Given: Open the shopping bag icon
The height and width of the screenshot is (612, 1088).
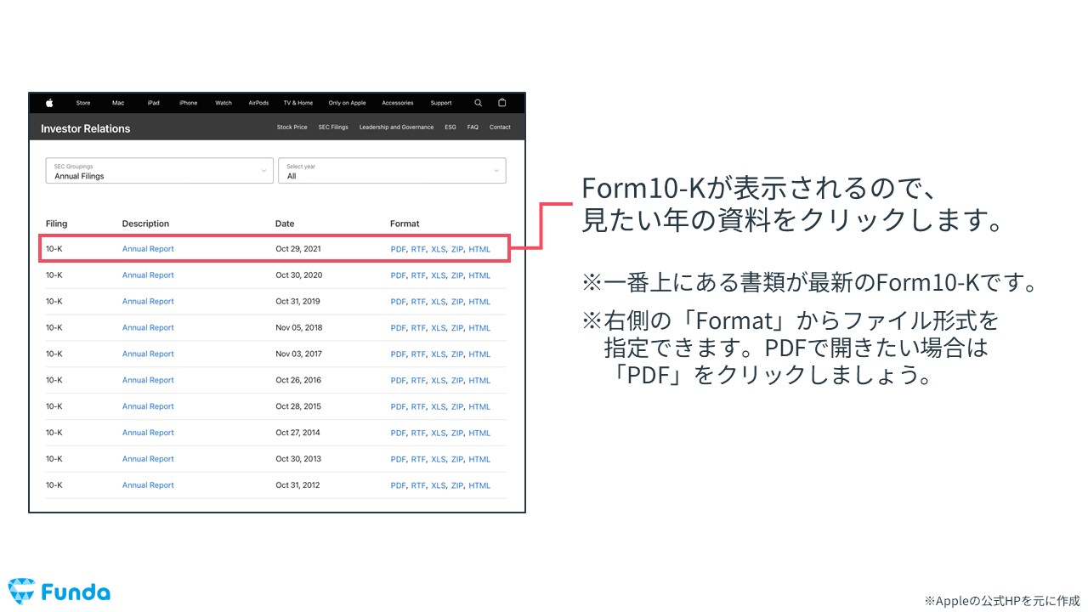Looking at the screenshot, I should point(501,103).
